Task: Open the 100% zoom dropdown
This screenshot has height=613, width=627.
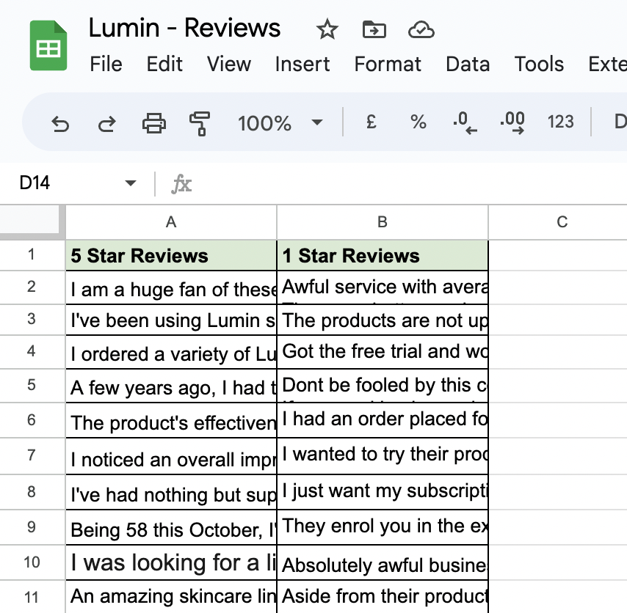Action: (x=280, y=122)
